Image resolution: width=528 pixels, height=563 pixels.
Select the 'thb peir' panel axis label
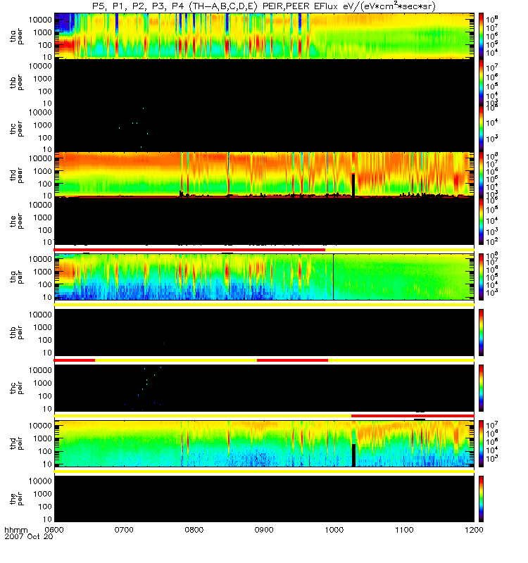point(16,332)
